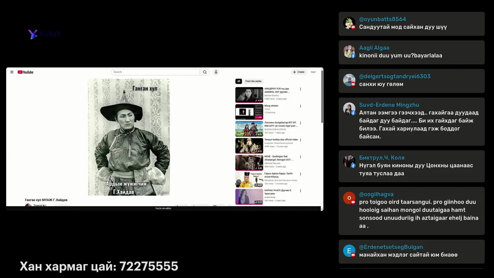Click the Suspense Transmission pictures channel name
This screenshot has height=278, width=494.
[279, 143]
